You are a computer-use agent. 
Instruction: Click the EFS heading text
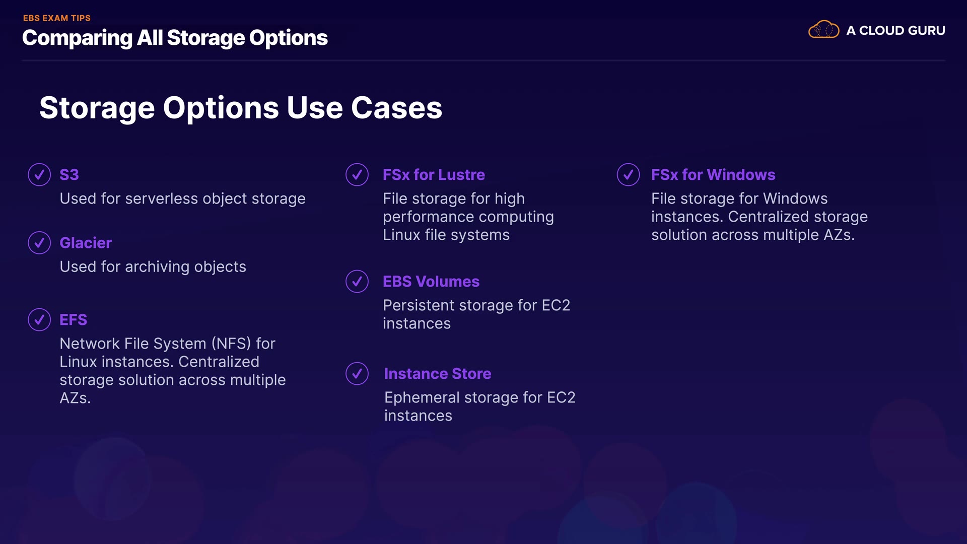click(x=73, y=320)
